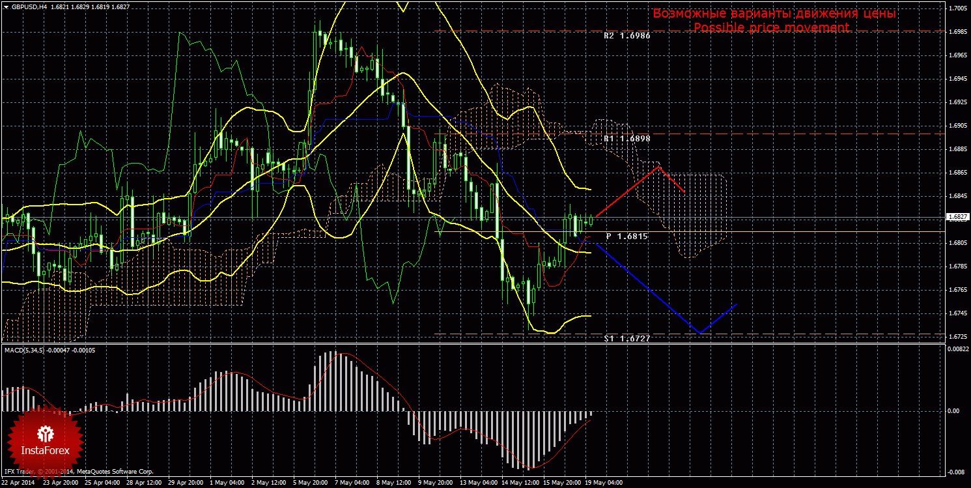Click the current price tag 1.6827
This screenshot has width=971, height=488.
coord(957,217)
